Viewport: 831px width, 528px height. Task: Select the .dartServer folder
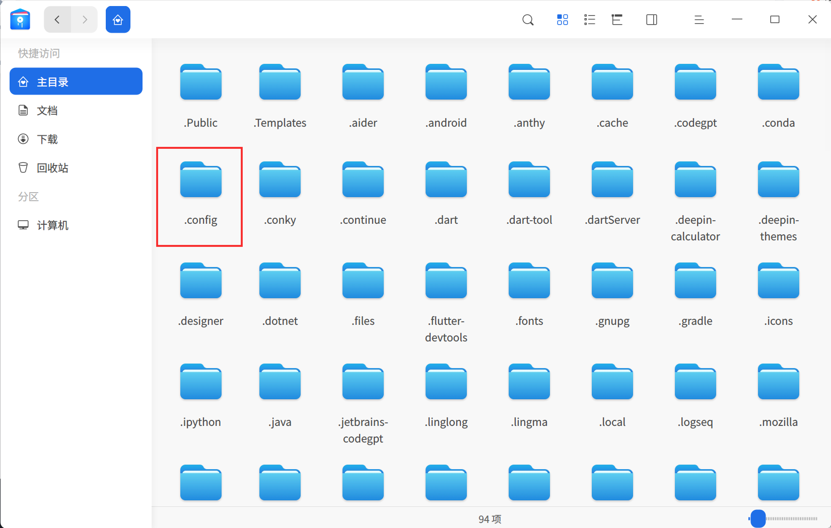point(612,194)
